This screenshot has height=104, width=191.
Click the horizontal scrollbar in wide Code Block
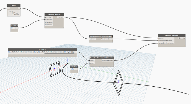[x=59, y=54]
